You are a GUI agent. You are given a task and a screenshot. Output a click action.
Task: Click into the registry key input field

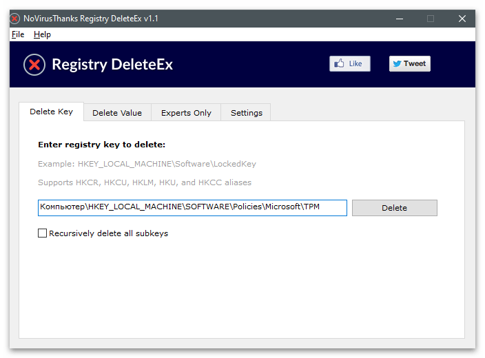(192, 208)
